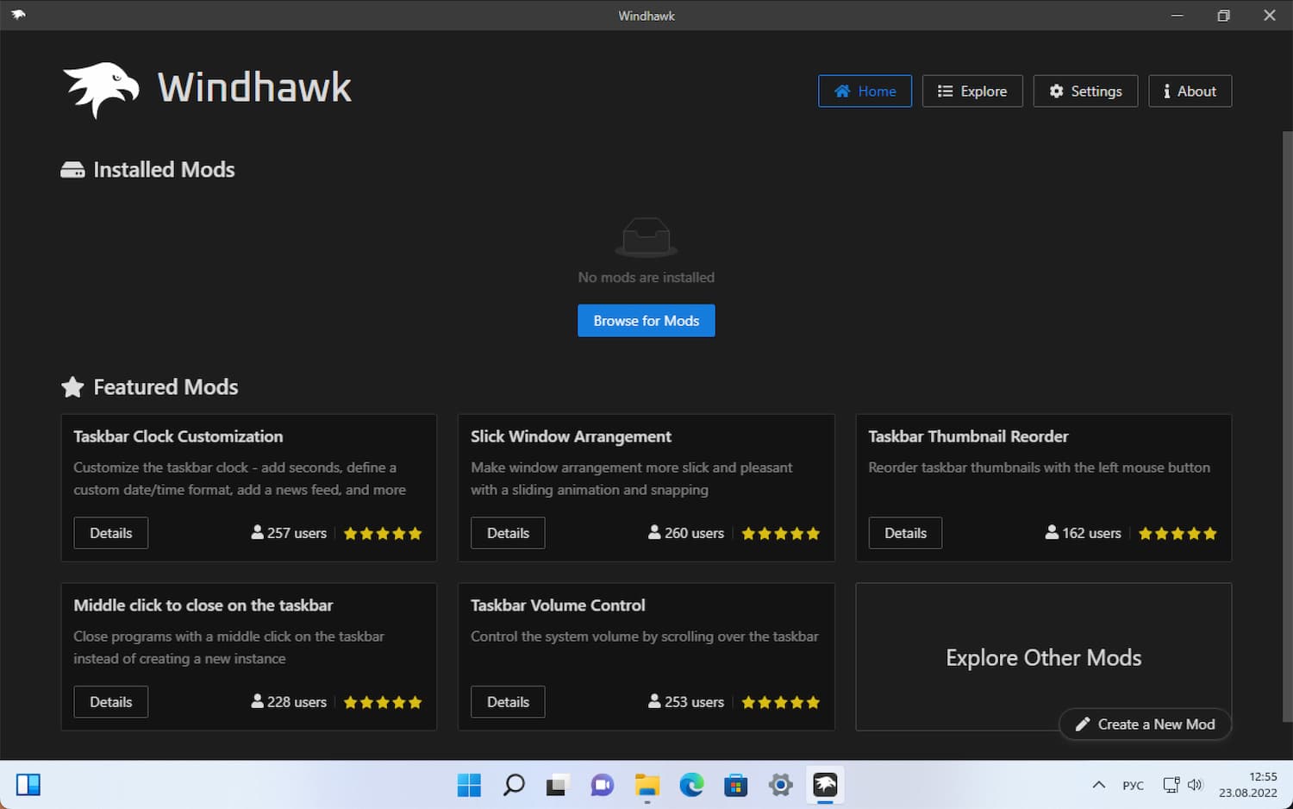This screenshot has height=809, width=1293.
Task: Open File Explorer from taskbar
Action: [x=647, y=785]
